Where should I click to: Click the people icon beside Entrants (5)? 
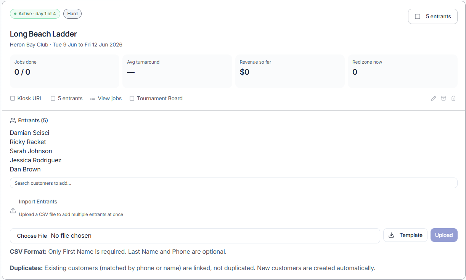(13, 120)
